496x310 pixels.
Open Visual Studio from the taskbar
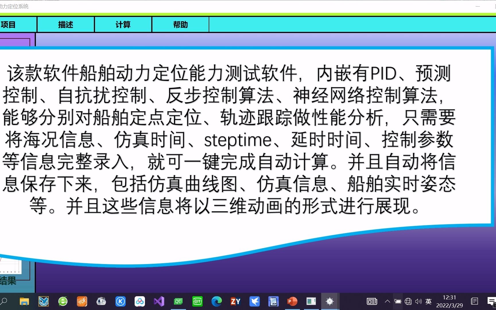[x=159, y=301]
